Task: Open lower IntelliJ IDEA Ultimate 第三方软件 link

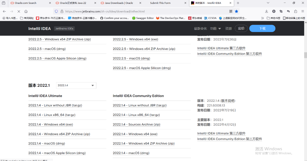Action: coord(221,133)
